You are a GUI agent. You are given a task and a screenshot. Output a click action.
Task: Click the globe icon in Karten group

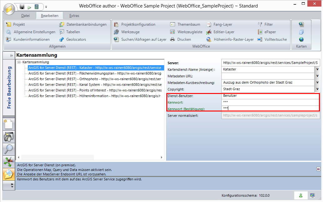(x=301, y=39)
